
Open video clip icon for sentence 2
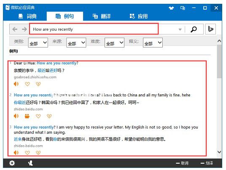point(27,116)
